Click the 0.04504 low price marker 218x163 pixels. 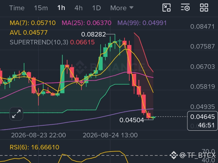[x=131, y=120]
